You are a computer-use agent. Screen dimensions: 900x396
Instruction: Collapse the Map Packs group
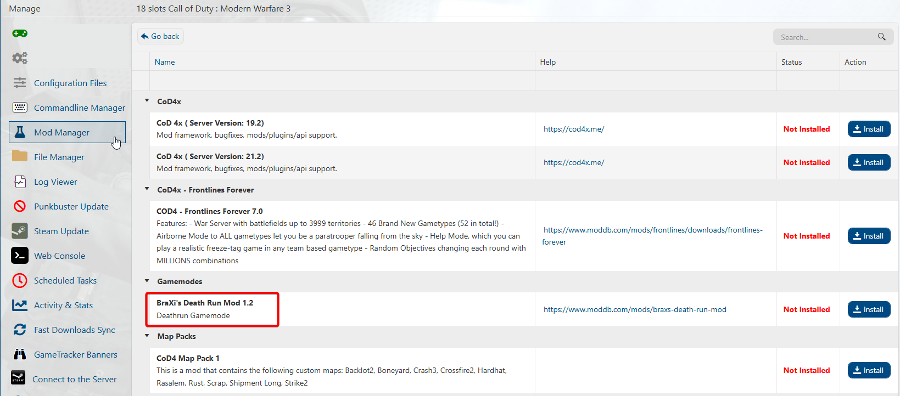pos(147,336)
